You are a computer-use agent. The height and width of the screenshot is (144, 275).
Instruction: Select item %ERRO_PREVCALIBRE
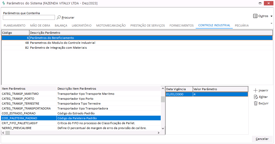29,128
